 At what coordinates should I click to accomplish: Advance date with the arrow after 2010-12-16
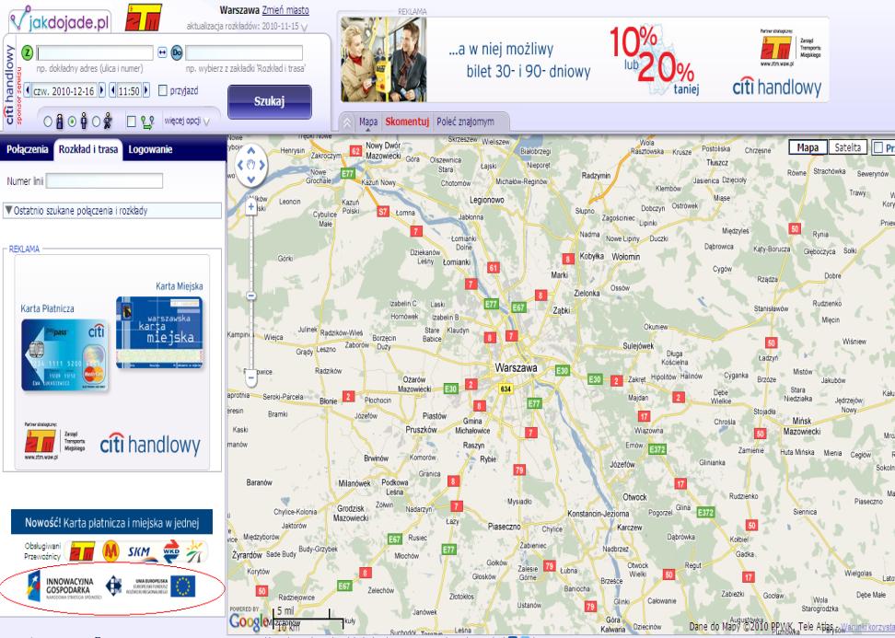coord(101,90)
